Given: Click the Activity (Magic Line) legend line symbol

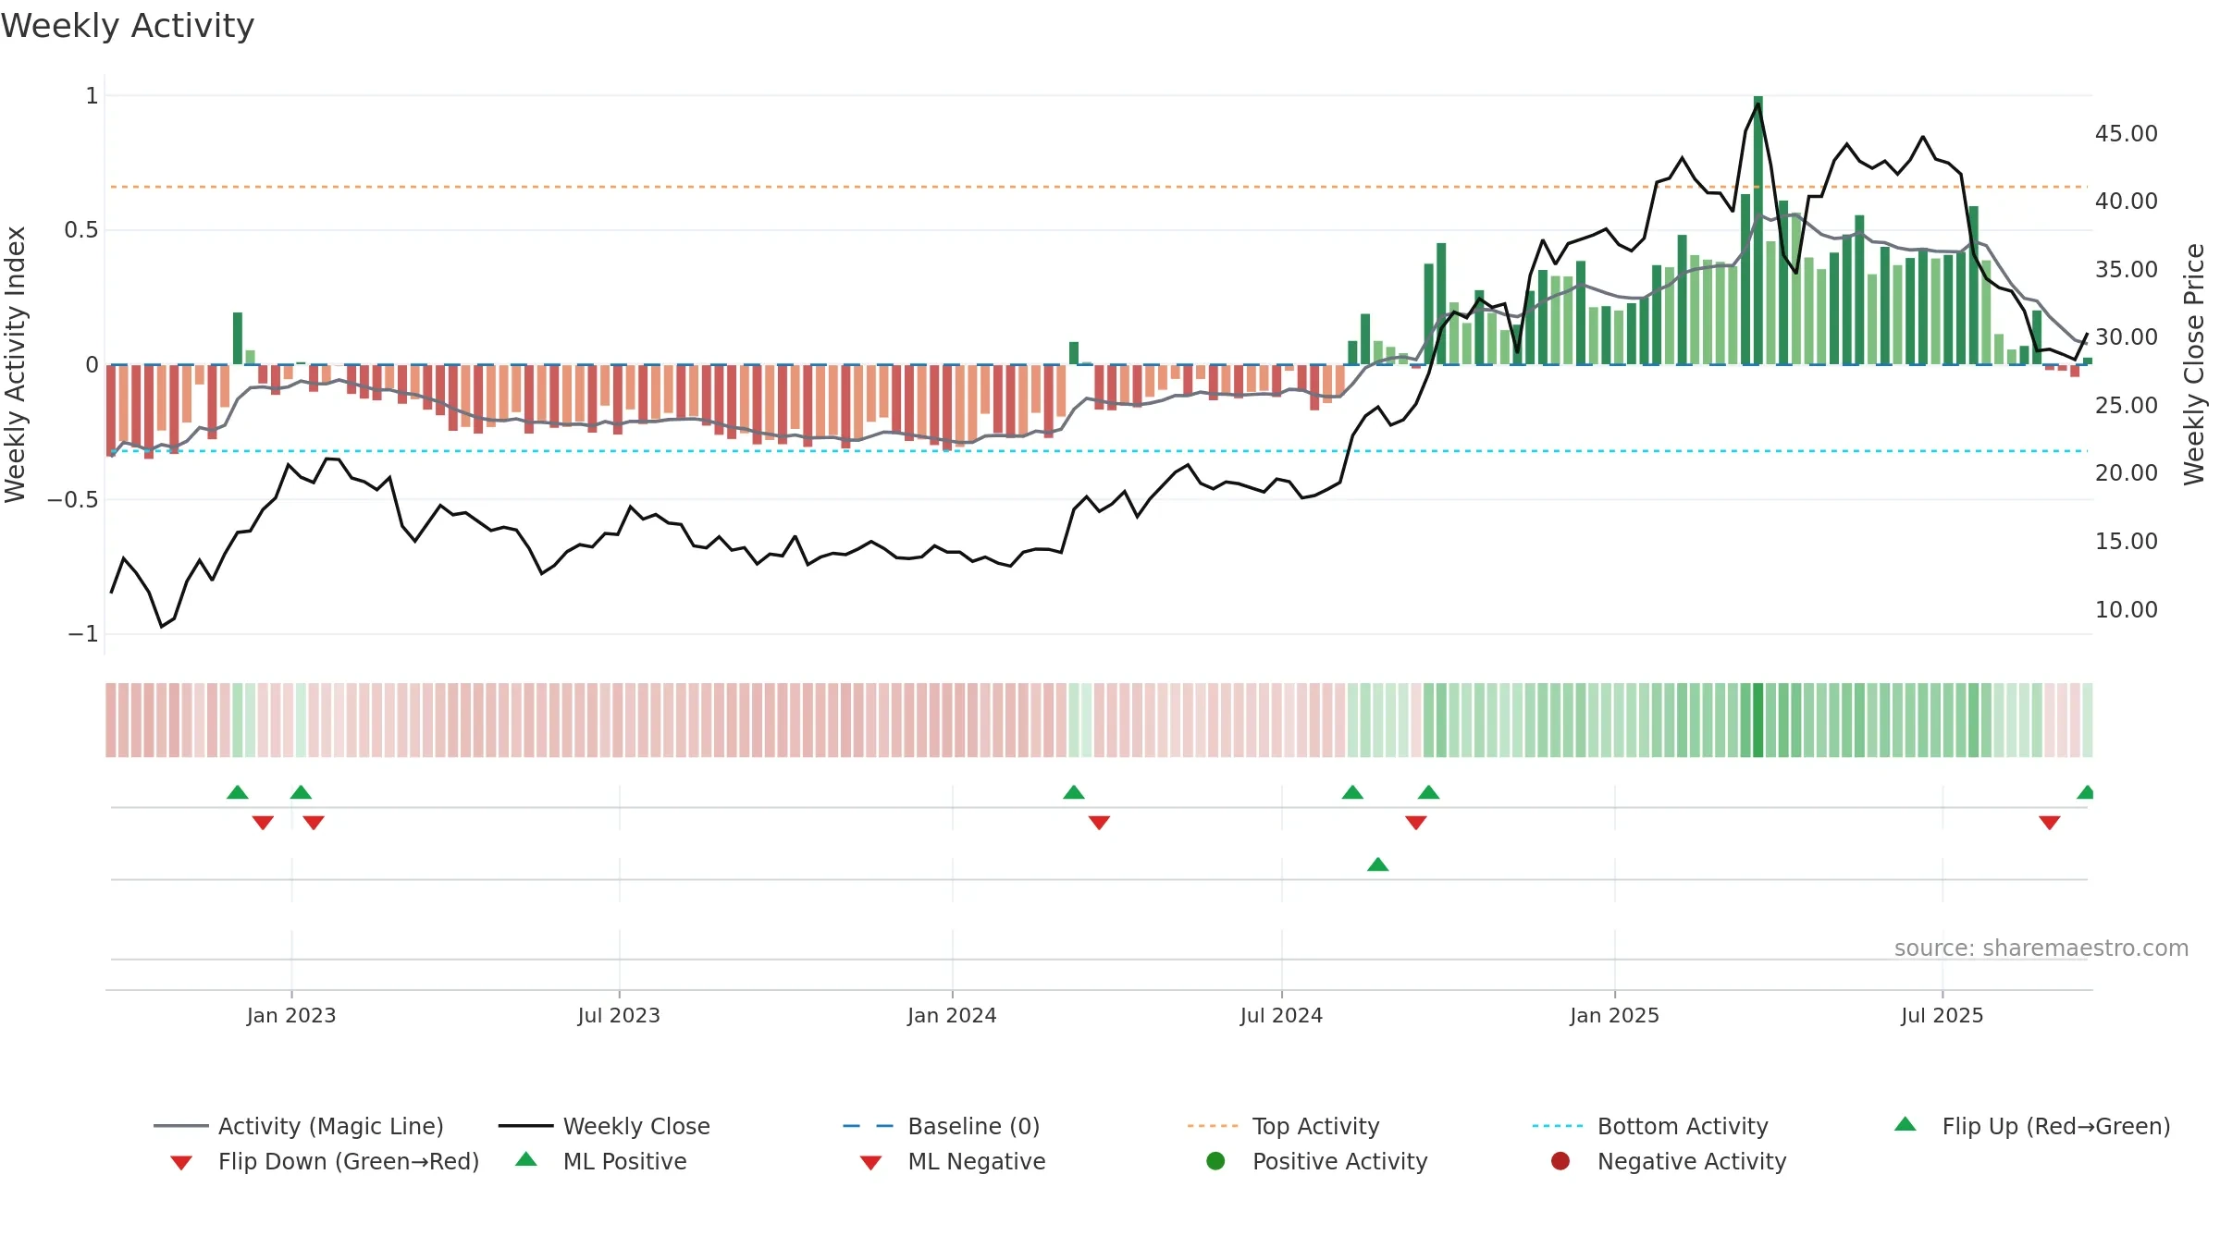Looking at the screenshot, I should tap(180, 1126).
